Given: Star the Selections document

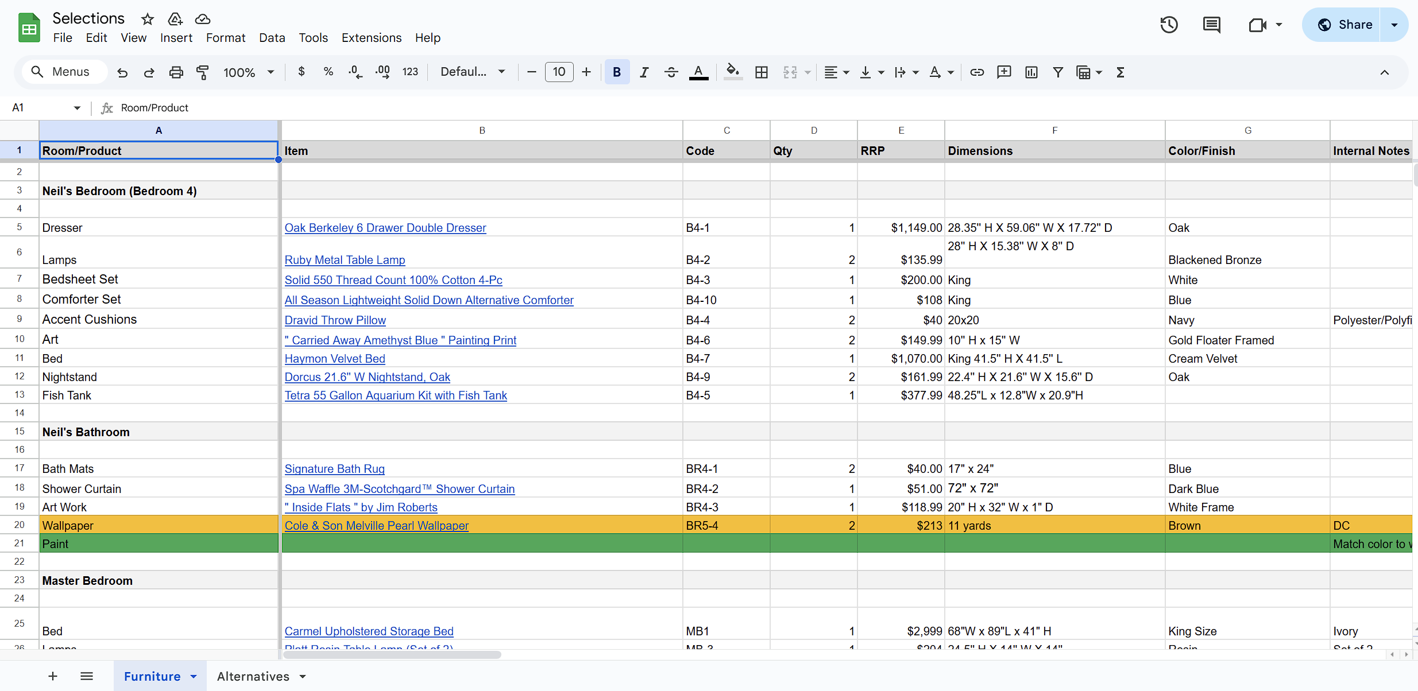Looking at the screenshot, I should point(148,19).
